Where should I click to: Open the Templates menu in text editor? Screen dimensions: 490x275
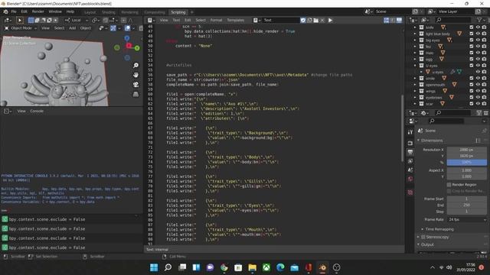[236, 21]
